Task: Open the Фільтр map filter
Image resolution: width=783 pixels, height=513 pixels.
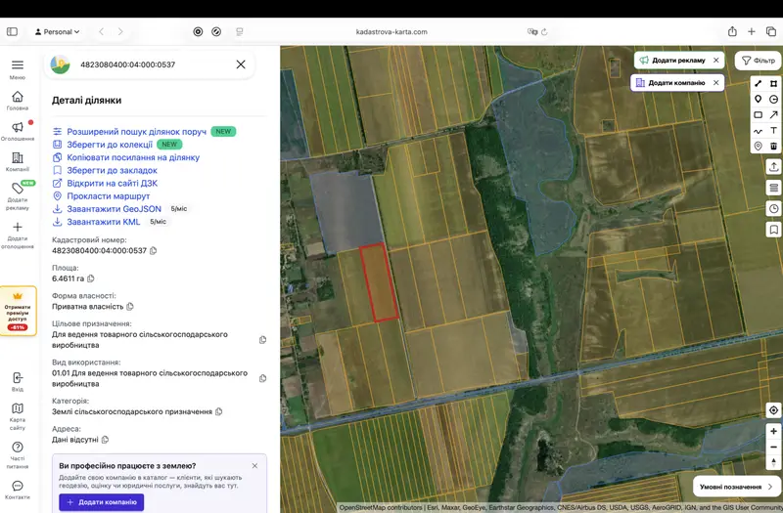Action: point(758,61)
